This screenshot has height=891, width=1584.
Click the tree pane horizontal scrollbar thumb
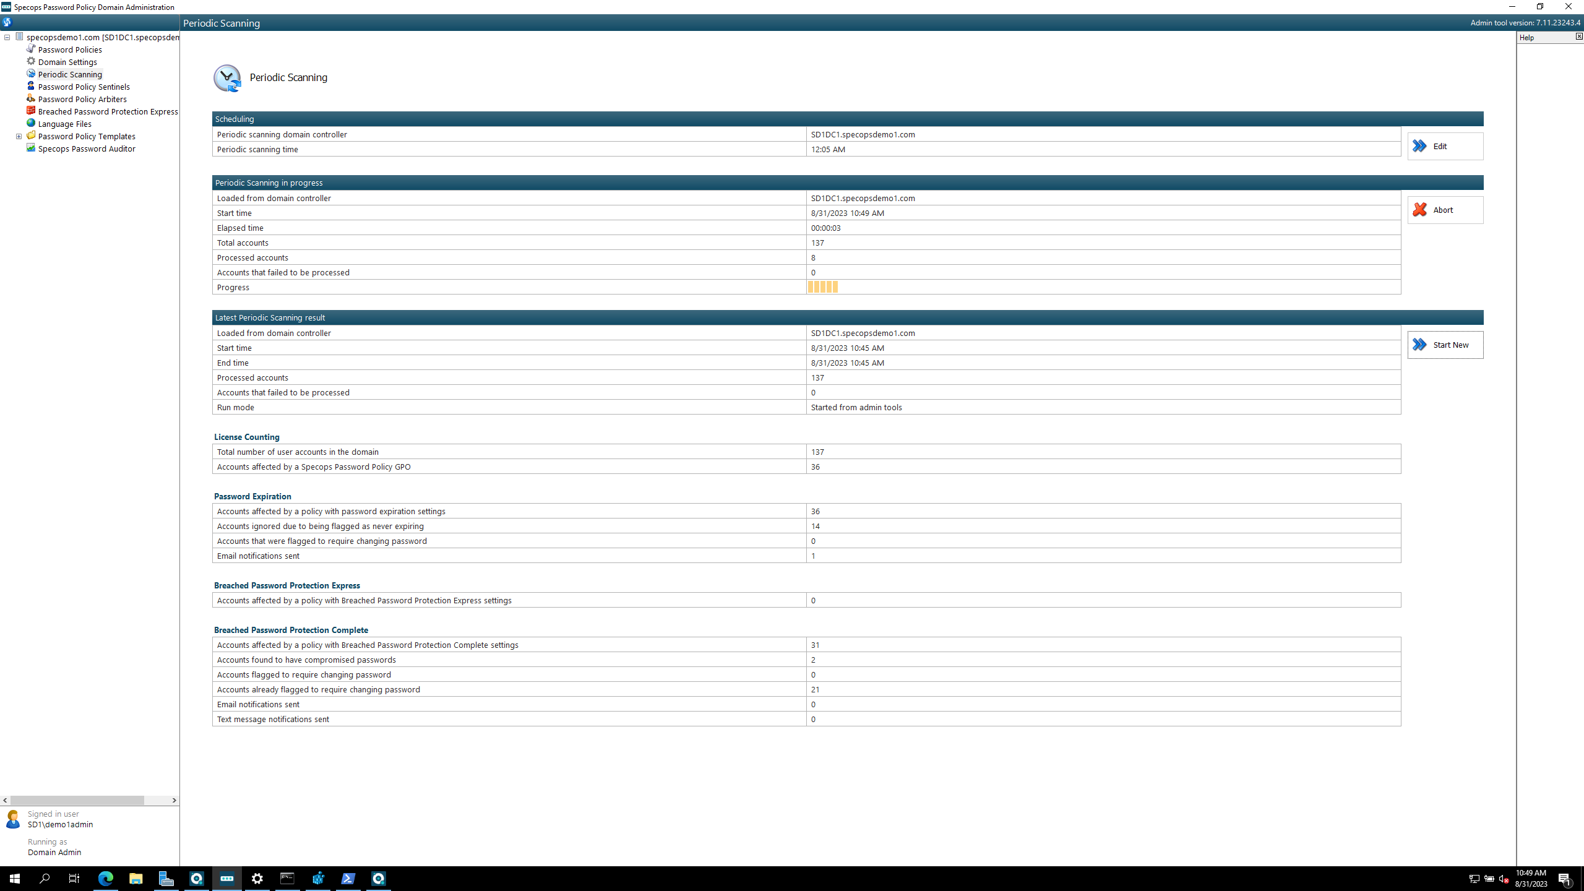(x=77, y=800)
